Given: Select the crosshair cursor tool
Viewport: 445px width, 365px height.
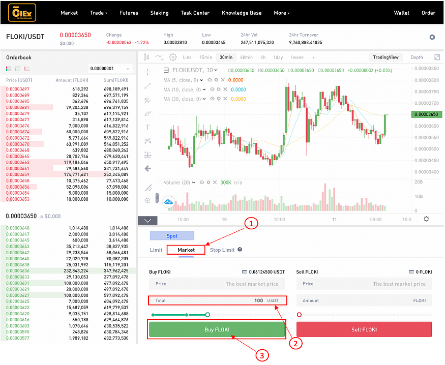Looking at the screenshot, I should point(147,72).
